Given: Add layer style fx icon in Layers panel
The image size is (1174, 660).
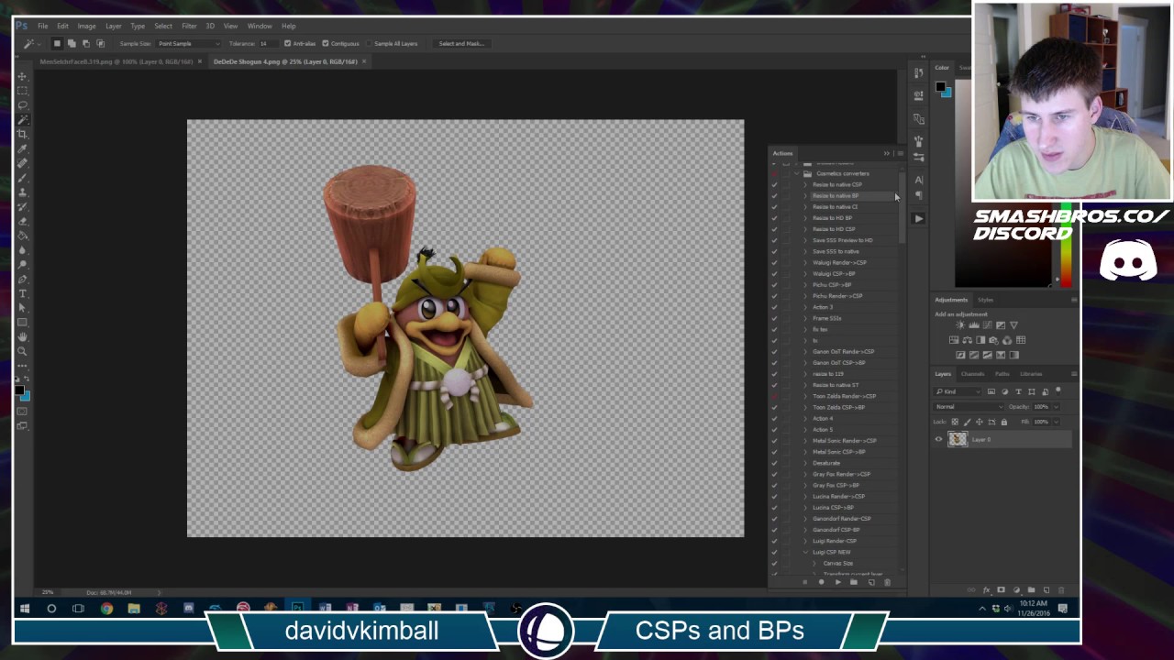Looking at the screenshot, I should click(x=986, y=590).
